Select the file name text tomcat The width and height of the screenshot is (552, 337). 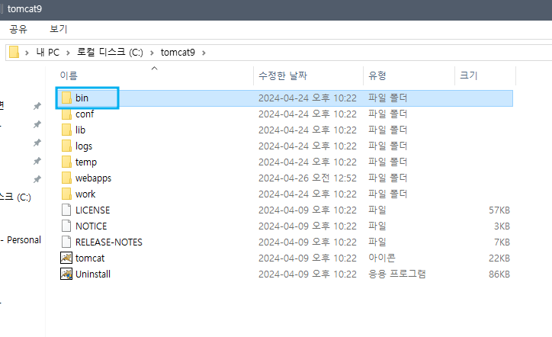90,258
